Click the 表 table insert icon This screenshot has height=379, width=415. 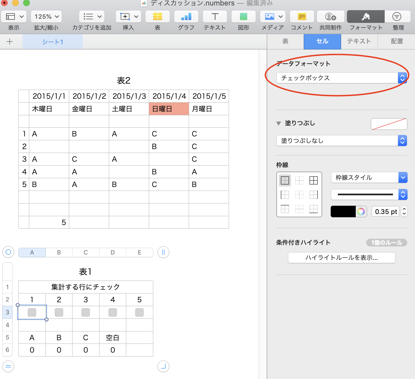[x=157, y=17]
